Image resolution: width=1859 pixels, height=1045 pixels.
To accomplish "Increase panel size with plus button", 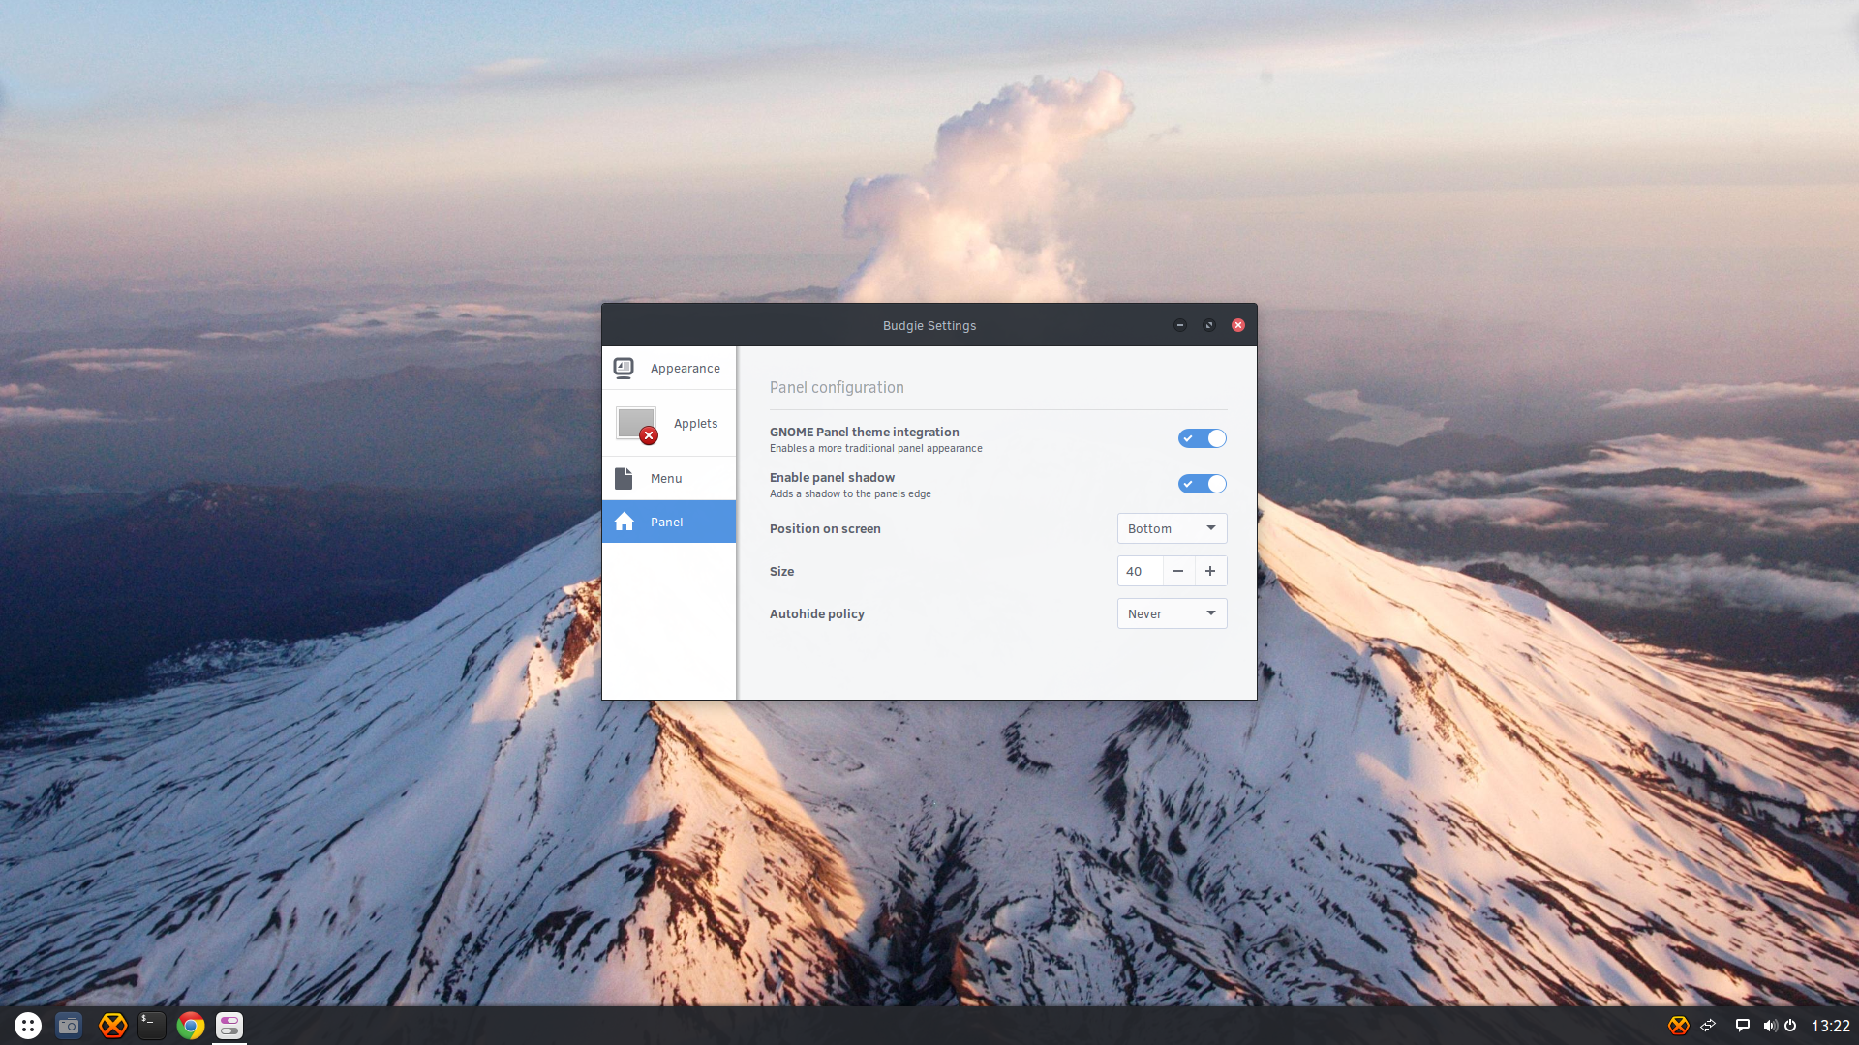I will pos(1210,571).
